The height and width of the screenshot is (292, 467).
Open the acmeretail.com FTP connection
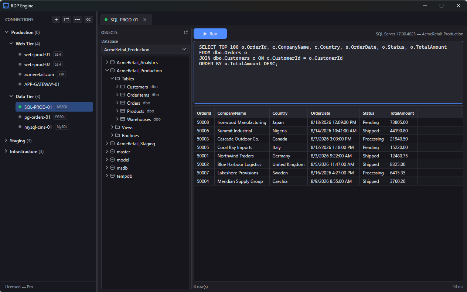pos(54,74)
